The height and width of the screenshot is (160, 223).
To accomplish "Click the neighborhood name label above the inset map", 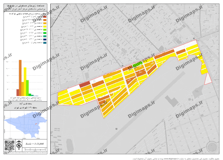I will 25,103.
